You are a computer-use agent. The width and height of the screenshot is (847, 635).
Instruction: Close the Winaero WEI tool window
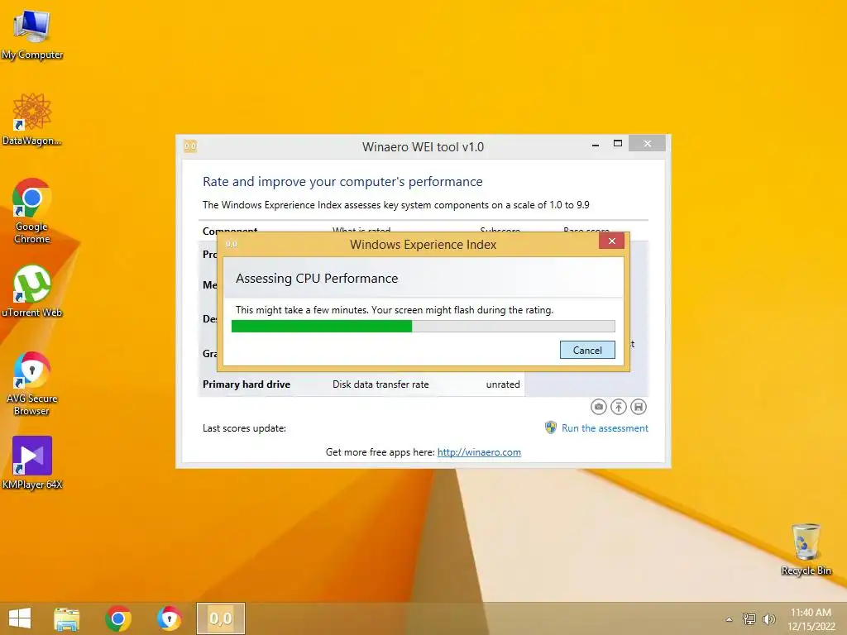(647, 143)
